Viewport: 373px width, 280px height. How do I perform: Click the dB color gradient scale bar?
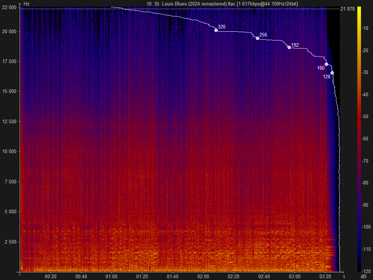click(x=359, y=139)
